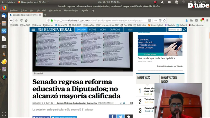
Task: Open the Archivo menu
Action: [13, 10]
